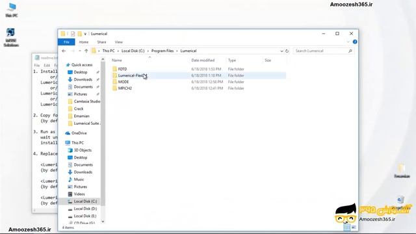Open Downloads under This PC

(x=83, y=172)
